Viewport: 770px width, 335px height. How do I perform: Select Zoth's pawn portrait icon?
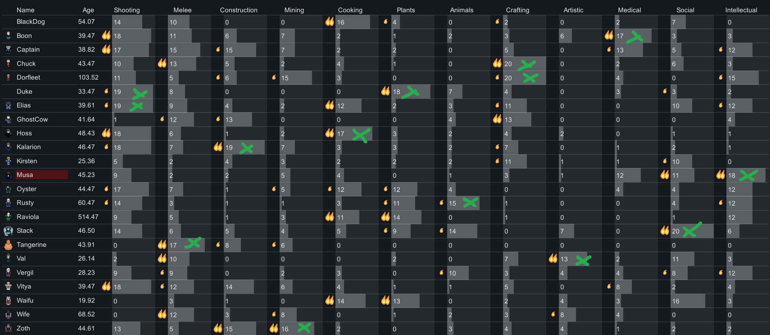pyautogui.click(x=9, y=328)
